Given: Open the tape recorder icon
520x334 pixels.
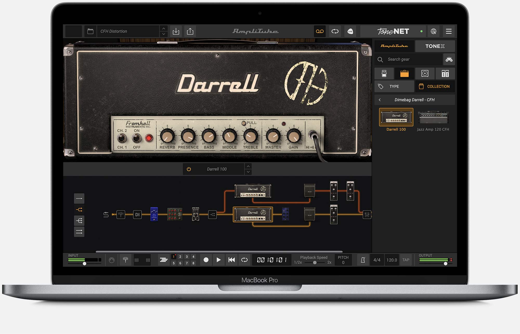Looking at the screenshot, I should tap(320, 31).
